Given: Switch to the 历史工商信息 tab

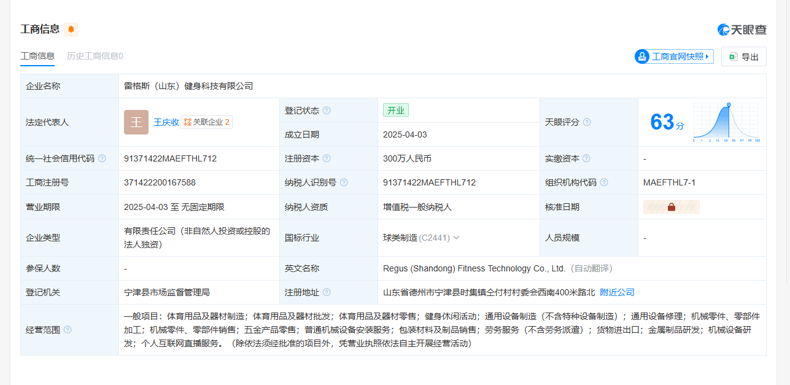Looking at the screenshot, I should coord(95,56).
